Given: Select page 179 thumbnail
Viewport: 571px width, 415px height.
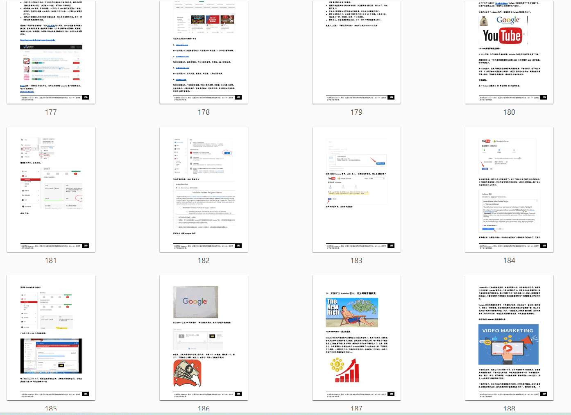Looking at the screenshot, I should (356, 52).
